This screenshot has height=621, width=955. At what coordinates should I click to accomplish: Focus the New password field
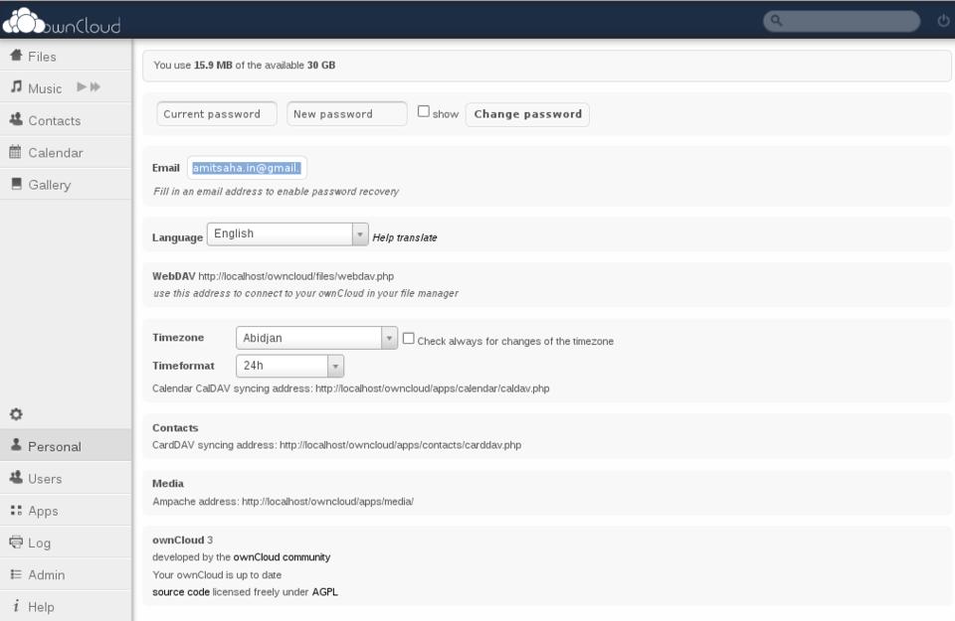pyautogui.click(x=346, y=113)
